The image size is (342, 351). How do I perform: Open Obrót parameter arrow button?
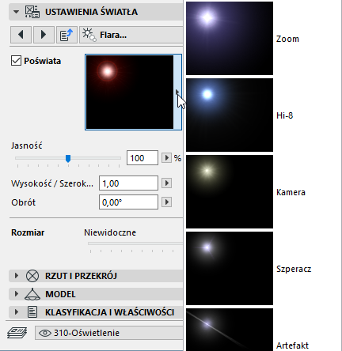pos(166,202)
